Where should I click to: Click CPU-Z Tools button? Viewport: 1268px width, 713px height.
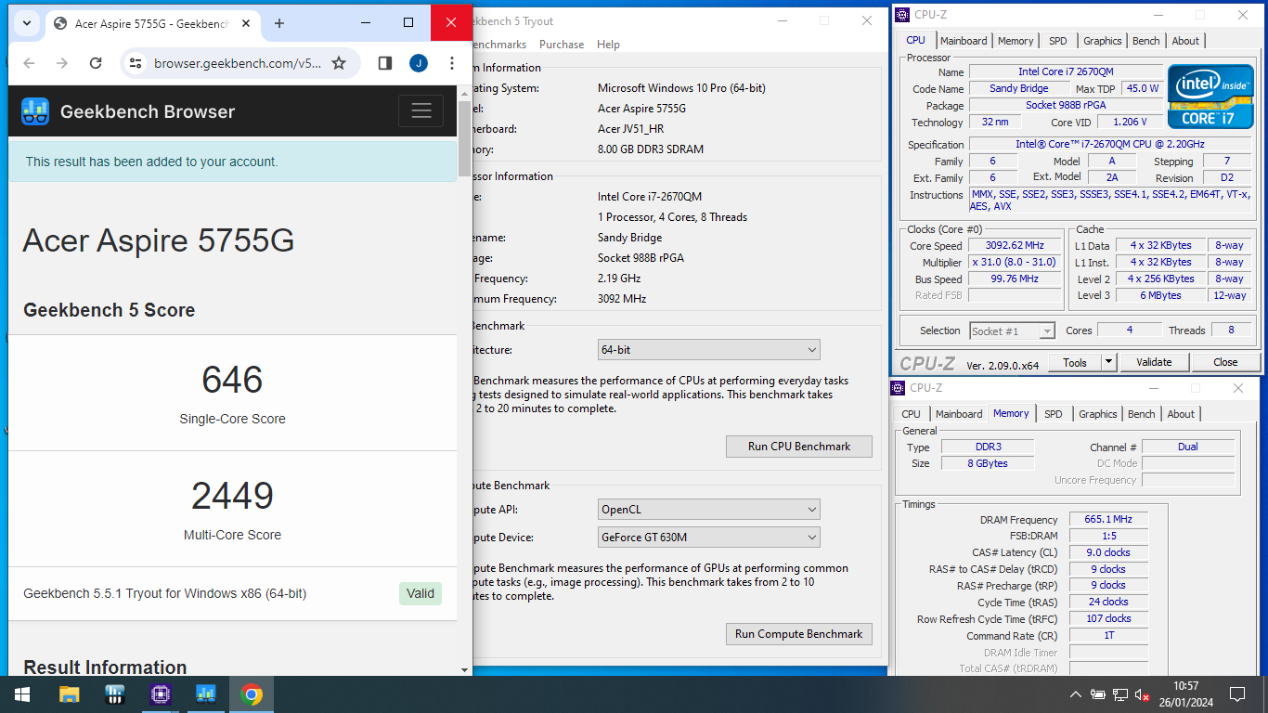[1075, 362]
